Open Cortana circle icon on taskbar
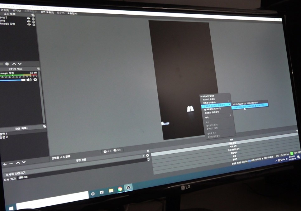Viewport: 301px width, 211px height. (x=93, y=194)
